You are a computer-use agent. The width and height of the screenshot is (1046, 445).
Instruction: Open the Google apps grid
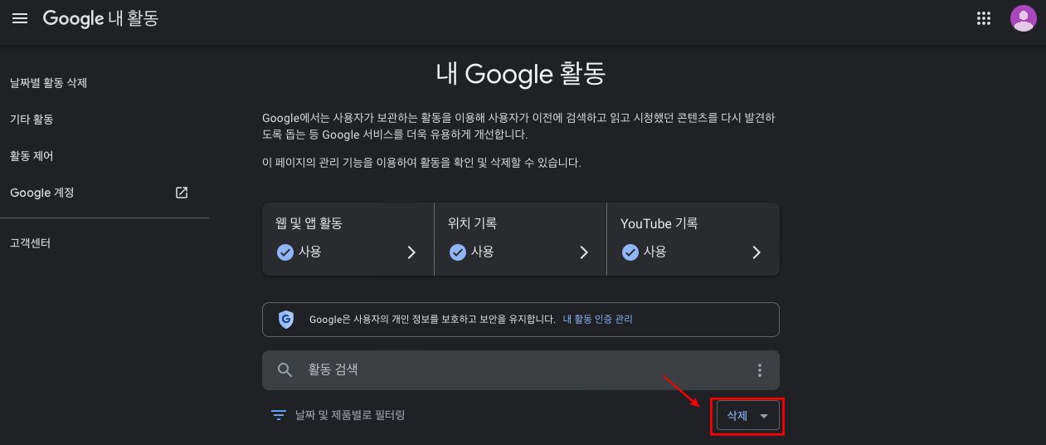(x=984, y=18)
